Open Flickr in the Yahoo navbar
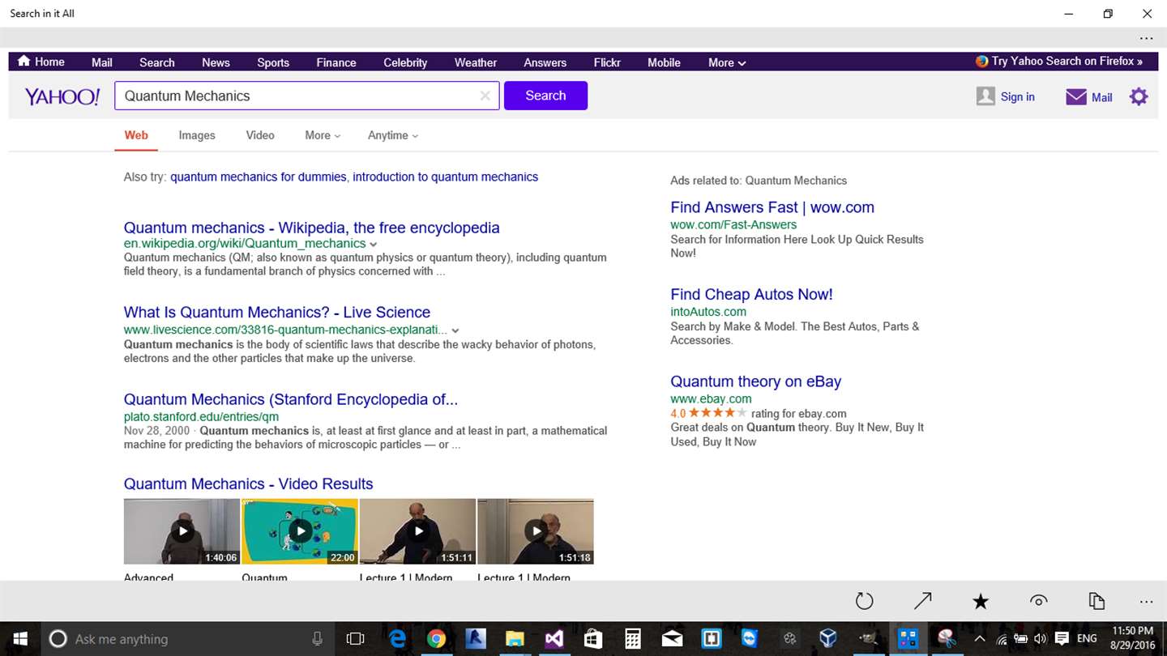1167x656 pixels. pos(607,62)
